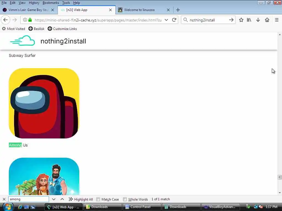Open the Windows Start orb
Viewport: 282px width, 211px height.
pyautogui.click(x=8, y=207)
